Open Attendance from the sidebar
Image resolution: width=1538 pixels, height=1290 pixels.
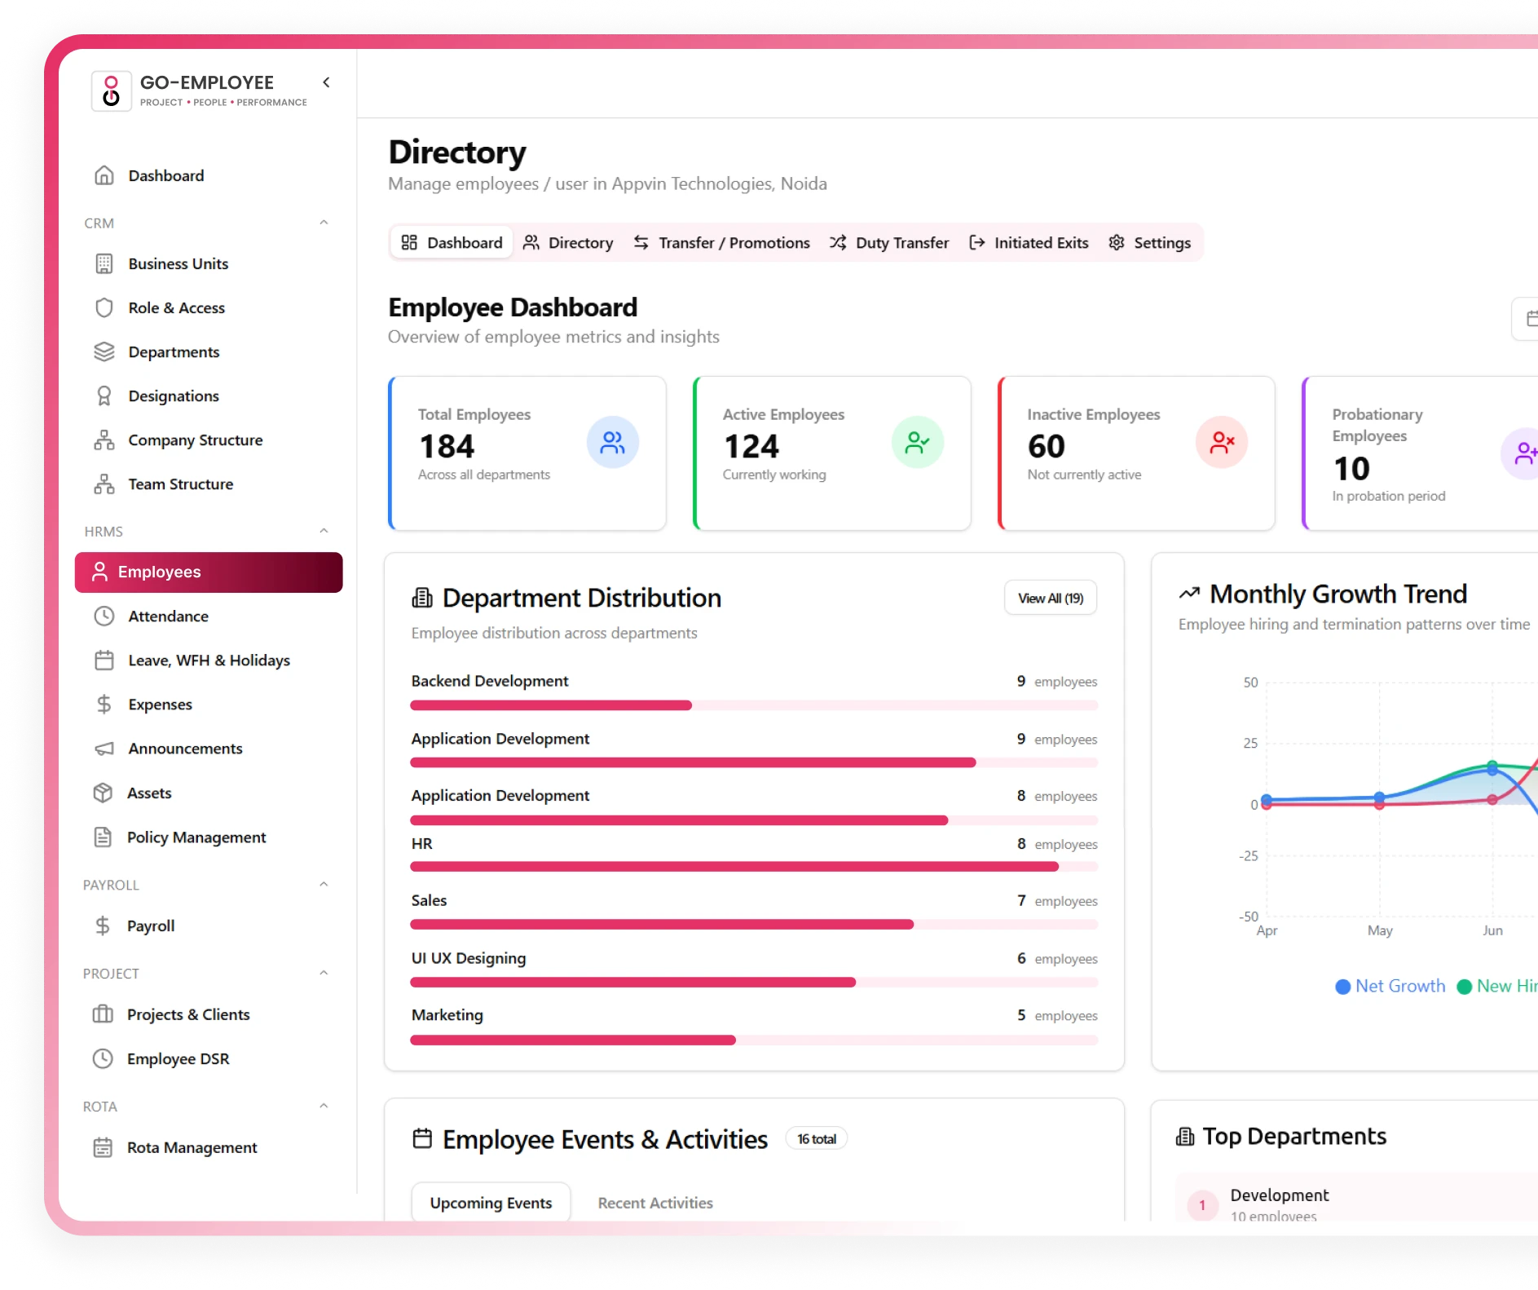(169, 616)
